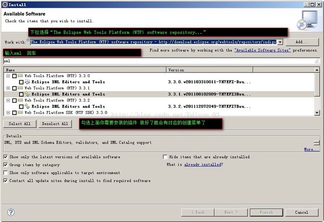Toggle Group items by category checkbox

(x=5, y=165)
